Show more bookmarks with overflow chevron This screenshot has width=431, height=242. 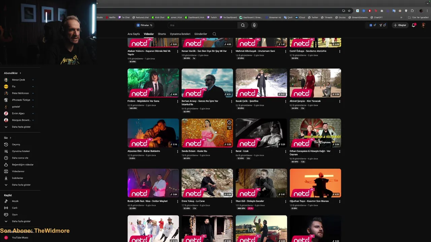pyautogui.click(x=401, y=17)
